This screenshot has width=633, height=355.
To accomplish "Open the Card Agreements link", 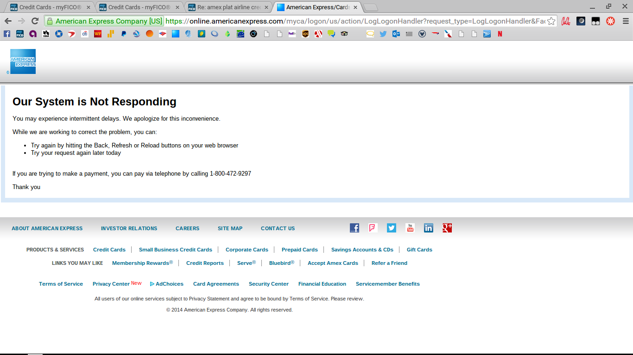I will [x=216, y=284].
